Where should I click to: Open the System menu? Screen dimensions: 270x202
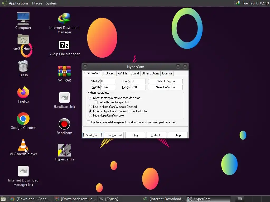coord(51,3)
